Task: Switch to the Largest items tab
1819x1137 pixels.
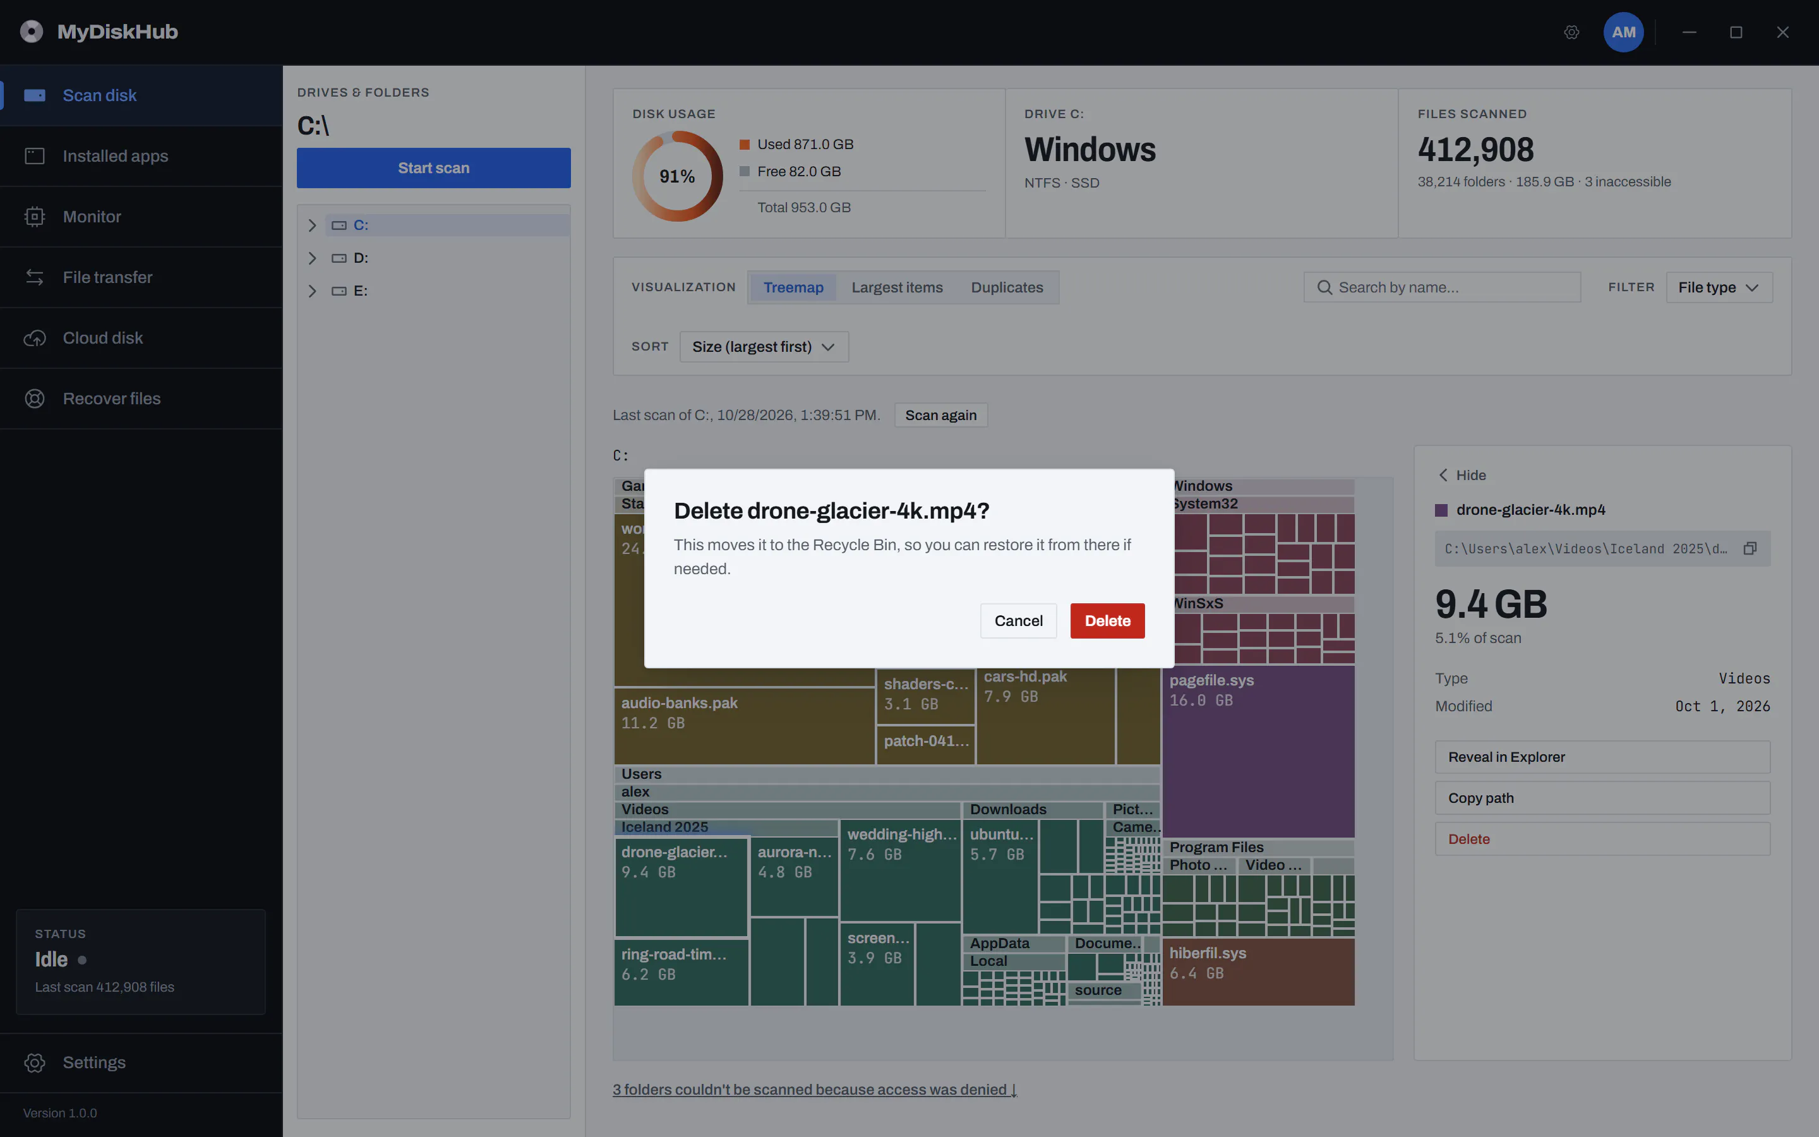Action: (x=897, y=287)
